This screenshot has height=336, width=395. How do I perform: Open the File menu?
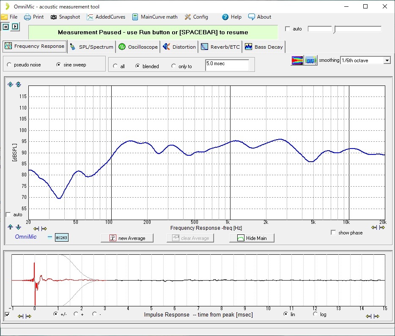pos(9,17)
